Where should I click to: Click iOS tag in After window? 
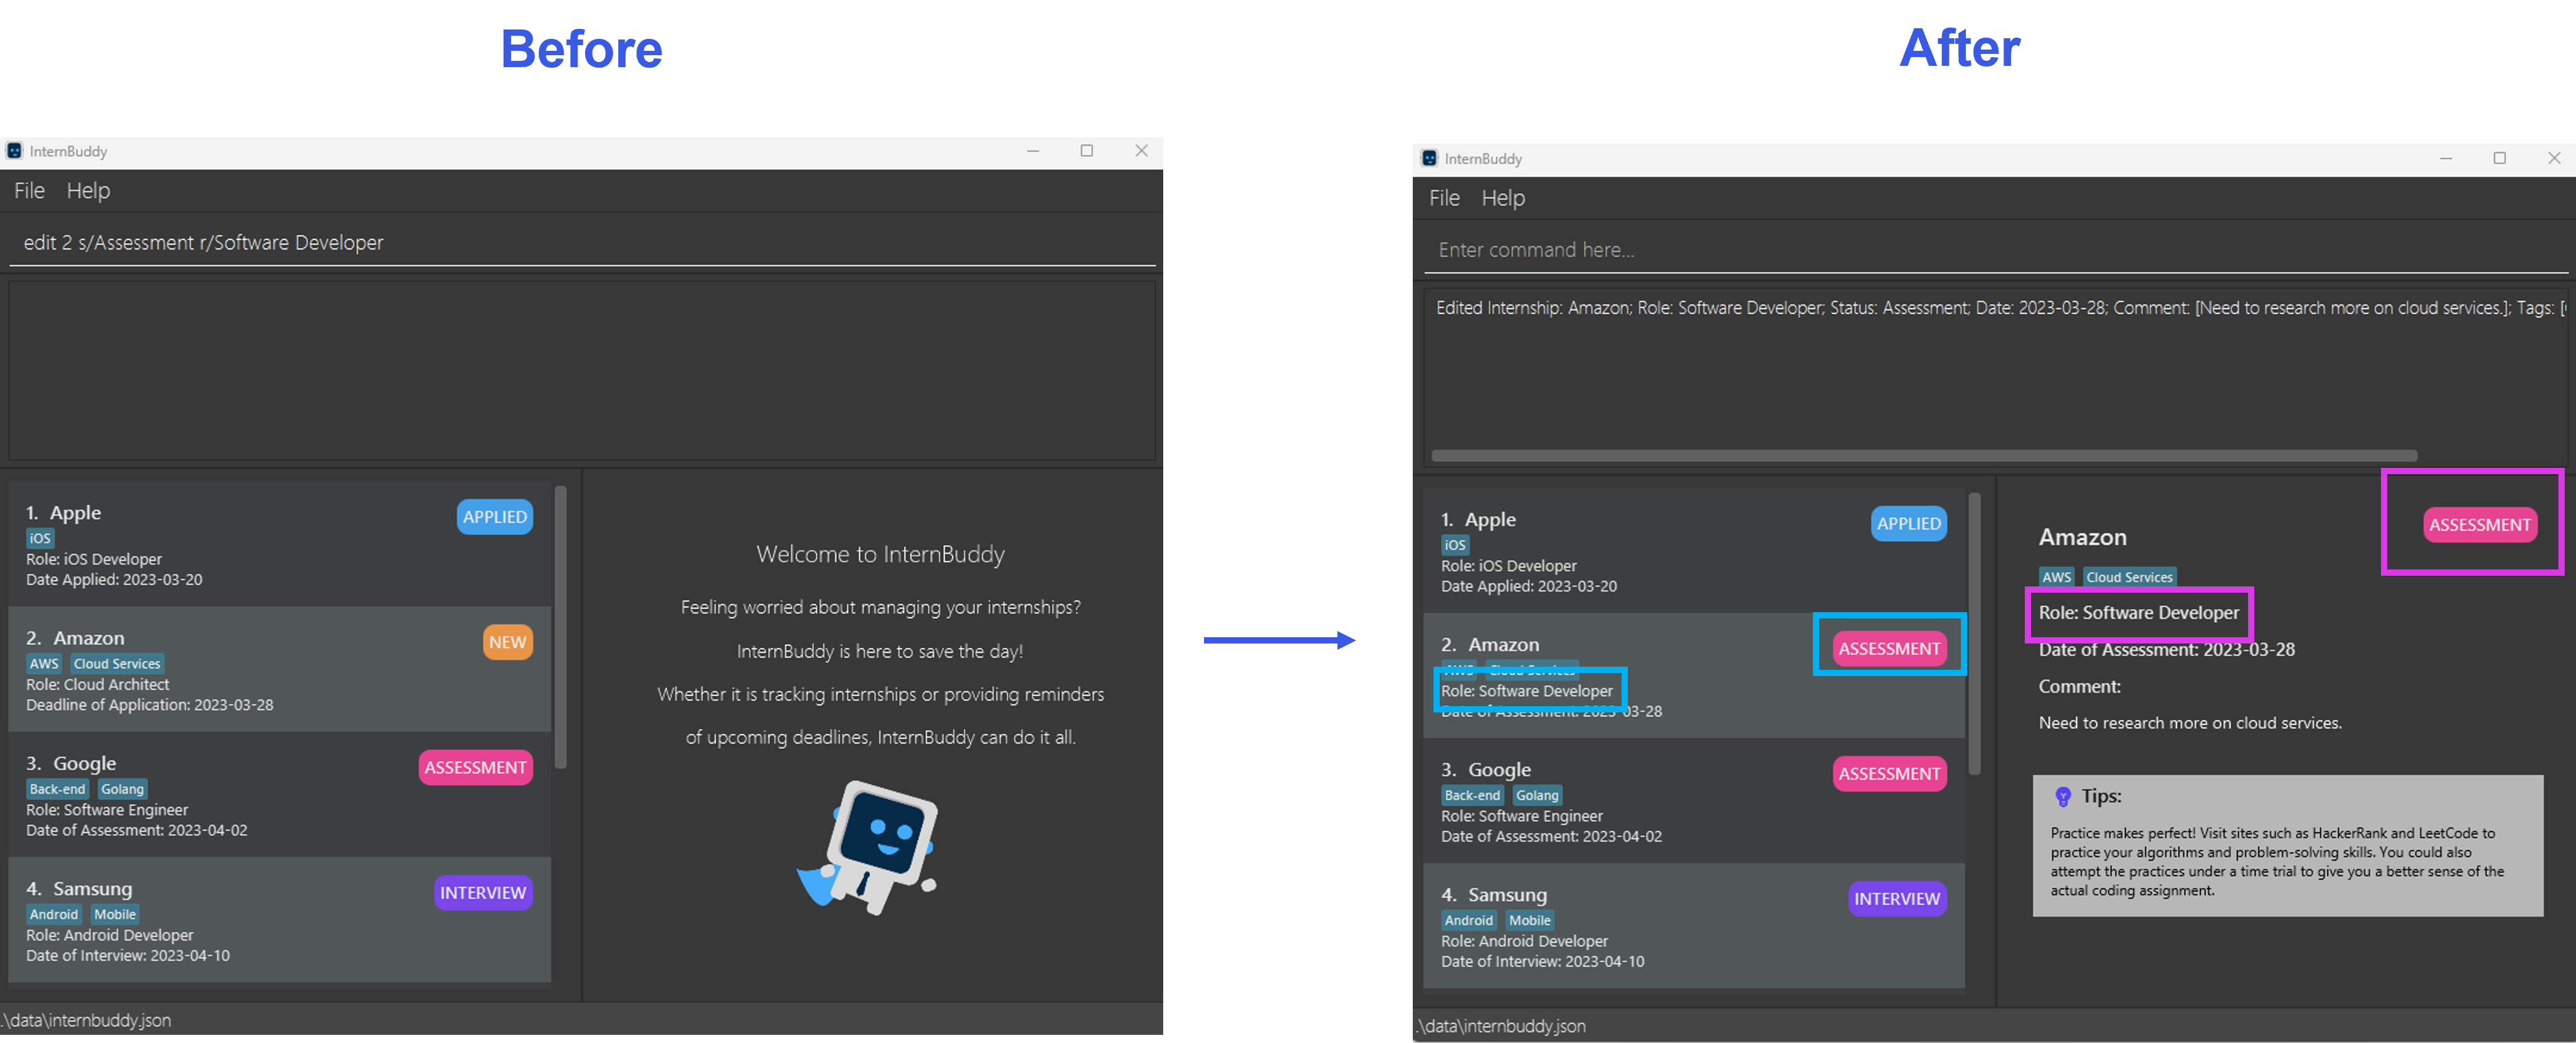tap(1455, 545)
